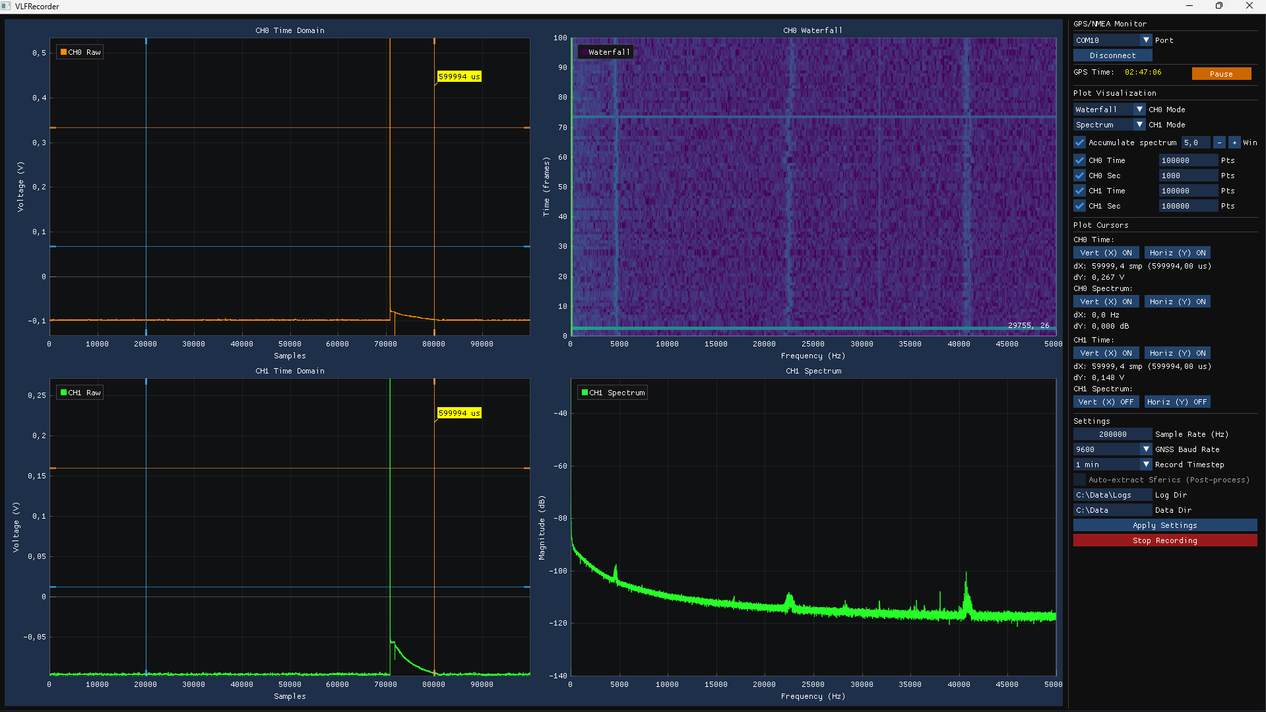Screen dimensions: 1266x712
Task: Click the accumulate window value field 5,0
Action: pyautogui.click(x=1195, y=143)
